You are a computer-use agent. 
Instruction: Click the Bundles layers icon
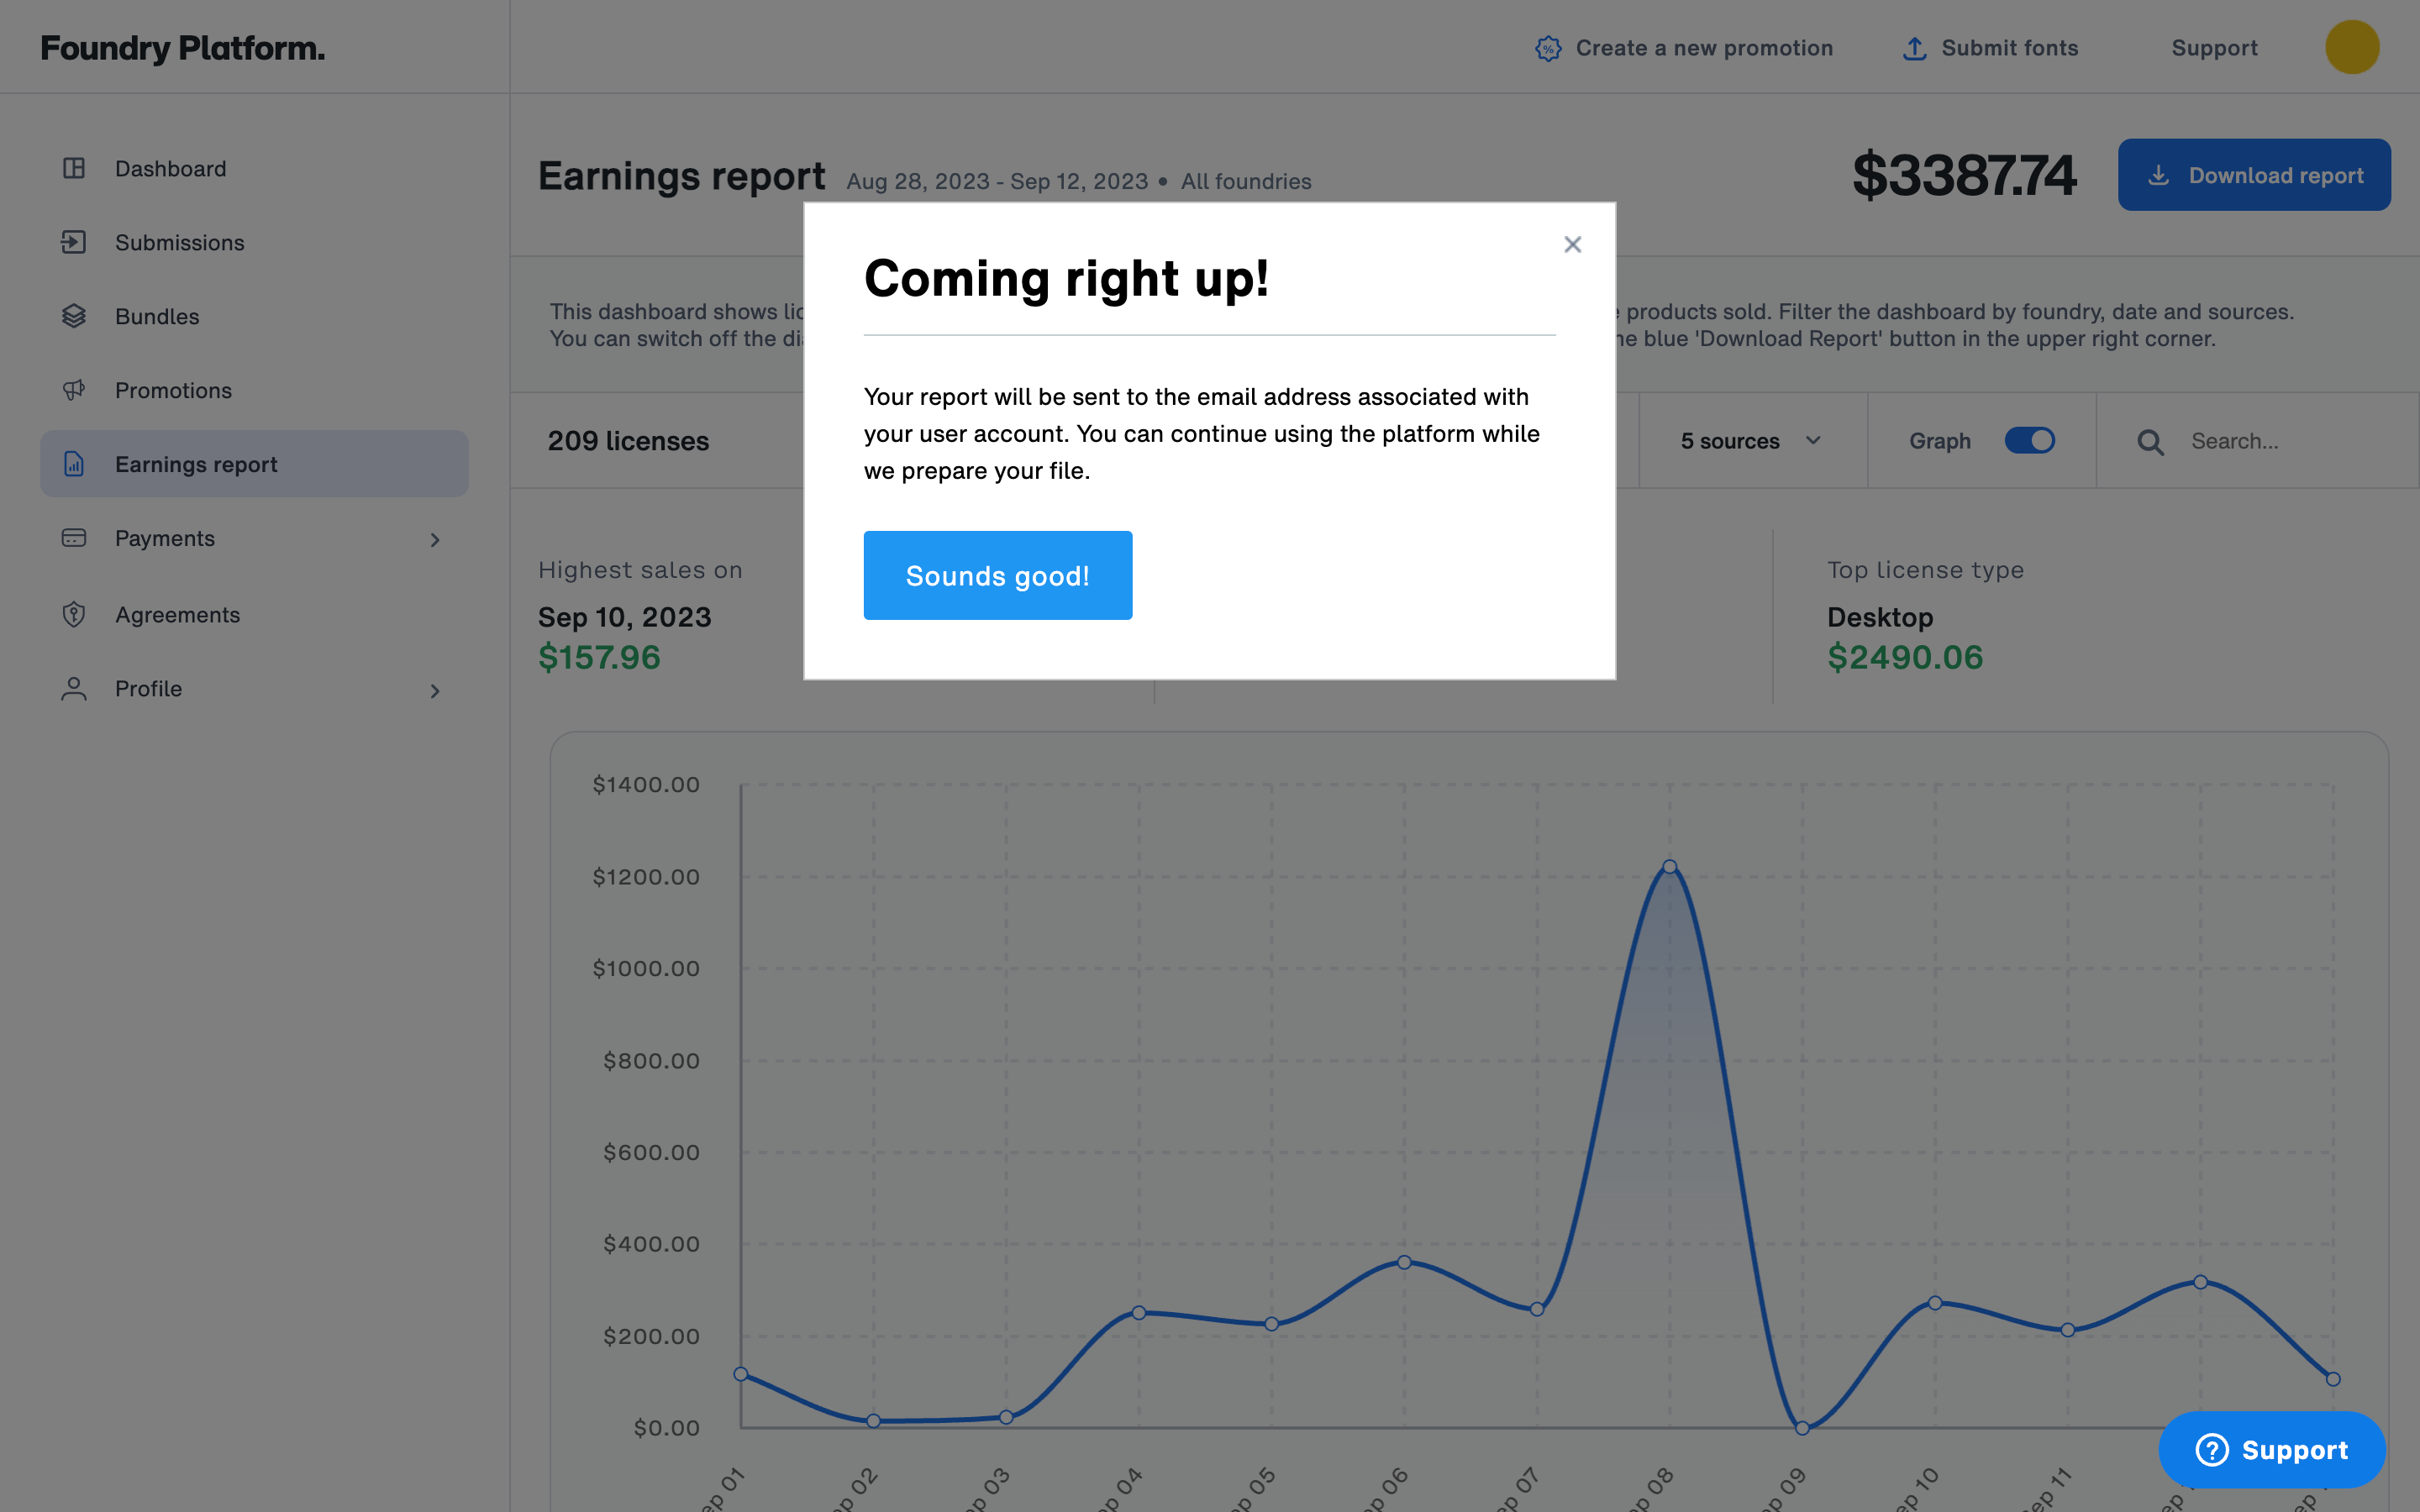[x=74, y=316]
